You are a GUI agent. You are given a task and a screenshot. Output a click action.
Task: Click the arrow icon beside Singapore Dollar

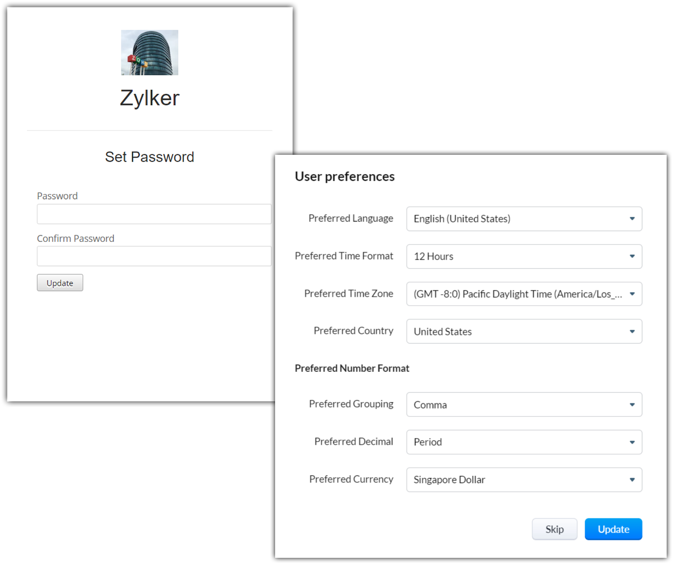(x=632, y=480)
